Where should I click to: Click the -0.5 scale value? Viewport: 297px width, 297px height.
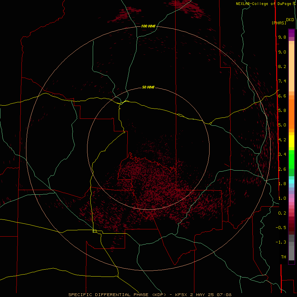point(281,227)
